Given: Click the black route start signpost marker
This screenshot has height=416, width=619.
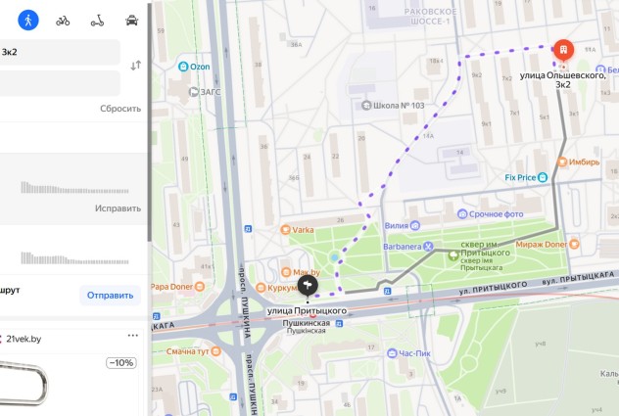Looking at the screenshot, I should pos(308,286).
